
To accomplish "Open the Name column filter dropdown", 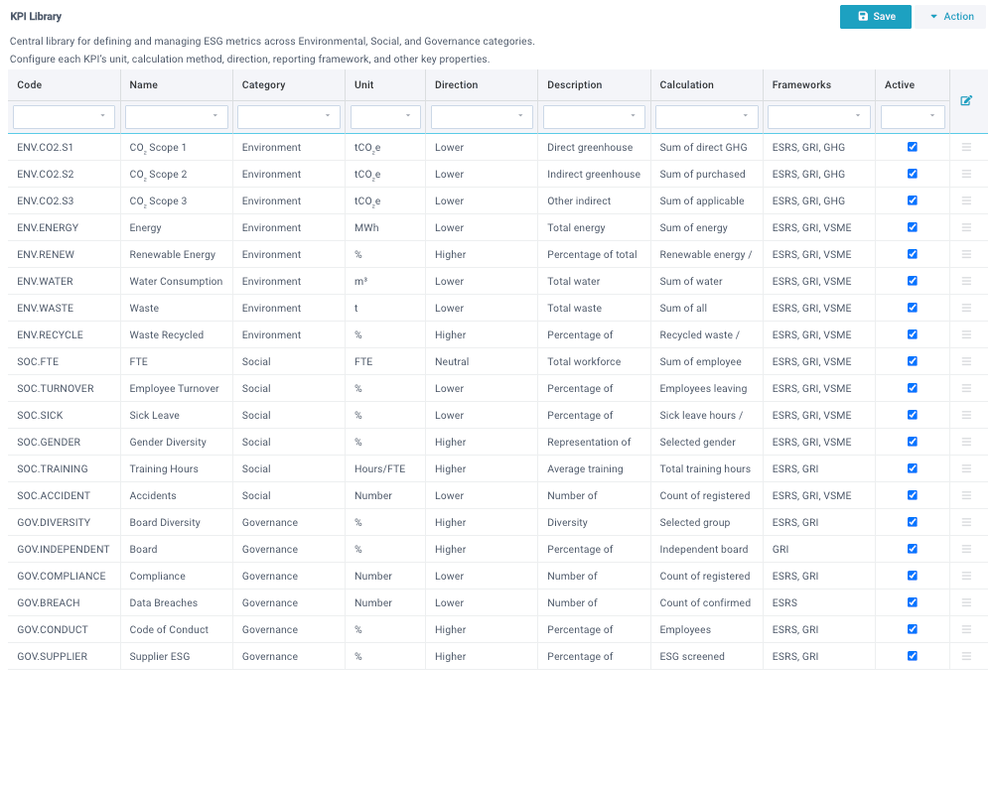I will point(176,116).
